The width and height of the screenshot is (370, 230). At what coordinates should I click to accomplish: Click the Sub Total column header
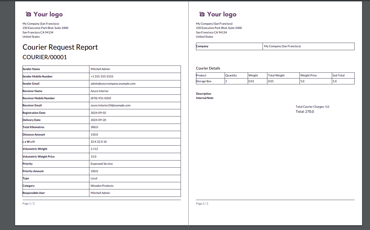pyautogui.click(x=338, y=75)
